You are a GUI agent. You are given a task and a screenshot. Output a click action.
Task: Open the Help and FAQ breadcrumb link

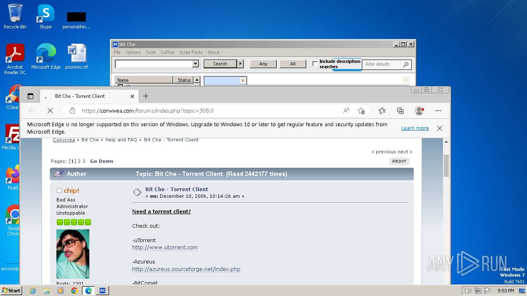click(121, 140)
